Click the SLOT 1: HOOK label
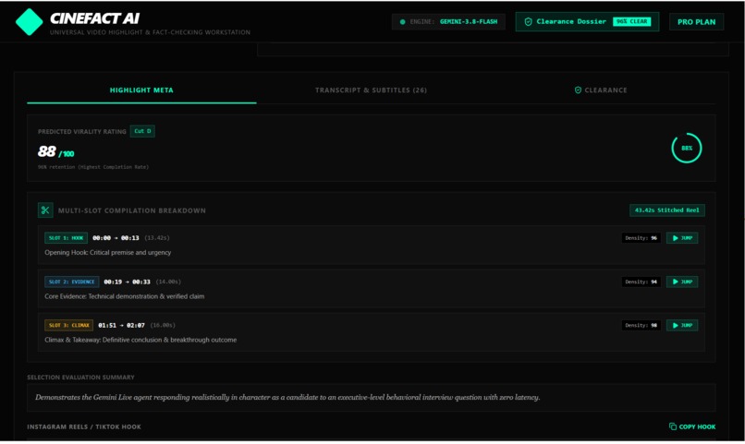Screen dimensions: 745x444 pyautogui.click(x=66, y=238)
